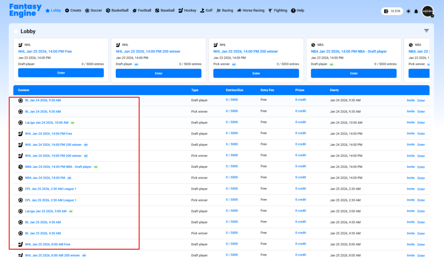Open the notifications bell
Screen dimensions: 444x257
point(416,11)
